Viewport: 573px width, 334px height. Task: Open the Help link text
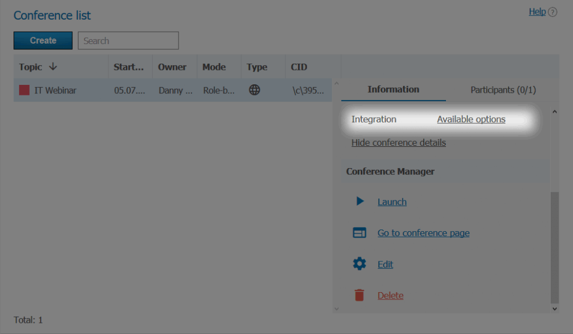pos(537,12)
